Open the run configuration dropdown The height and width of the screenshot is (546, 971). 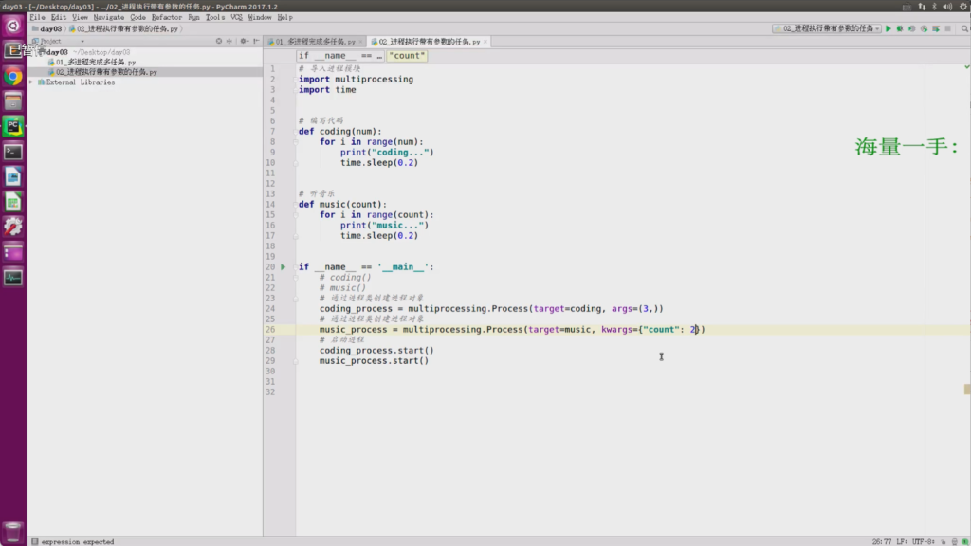[827, 29]
